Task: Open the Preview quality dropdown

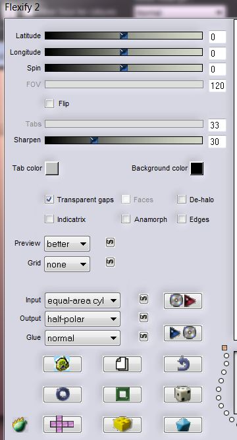Action: coord(67,244)
